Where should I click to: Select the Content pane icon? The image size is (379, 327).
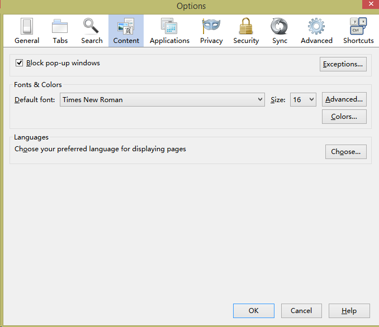click(x=126, y=26)
